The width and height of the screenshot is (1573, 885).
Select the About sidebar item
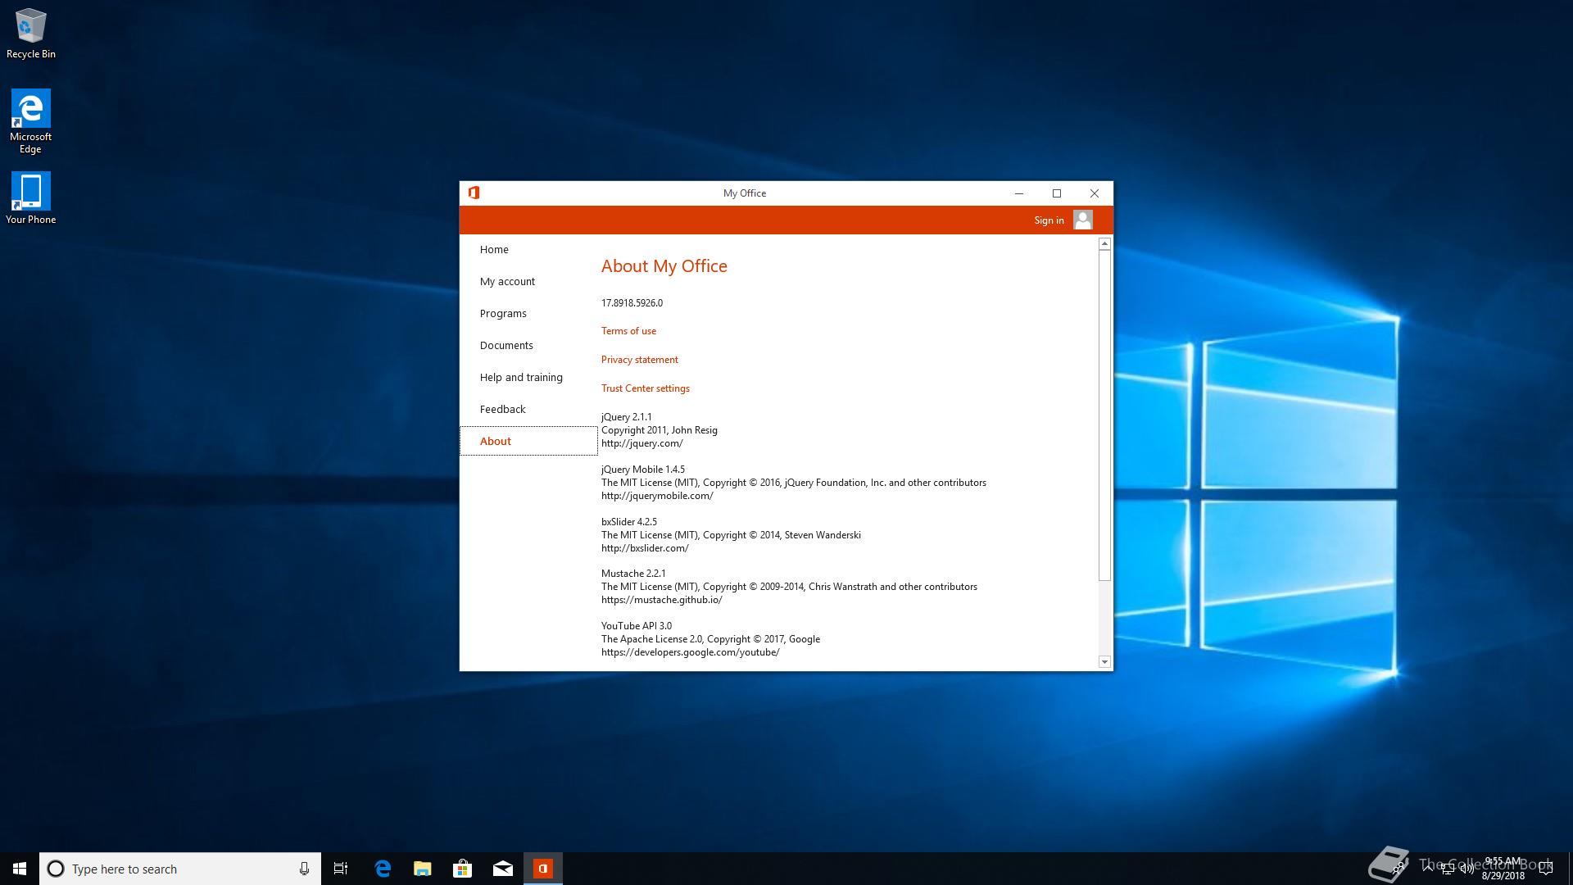click(528, 441)
